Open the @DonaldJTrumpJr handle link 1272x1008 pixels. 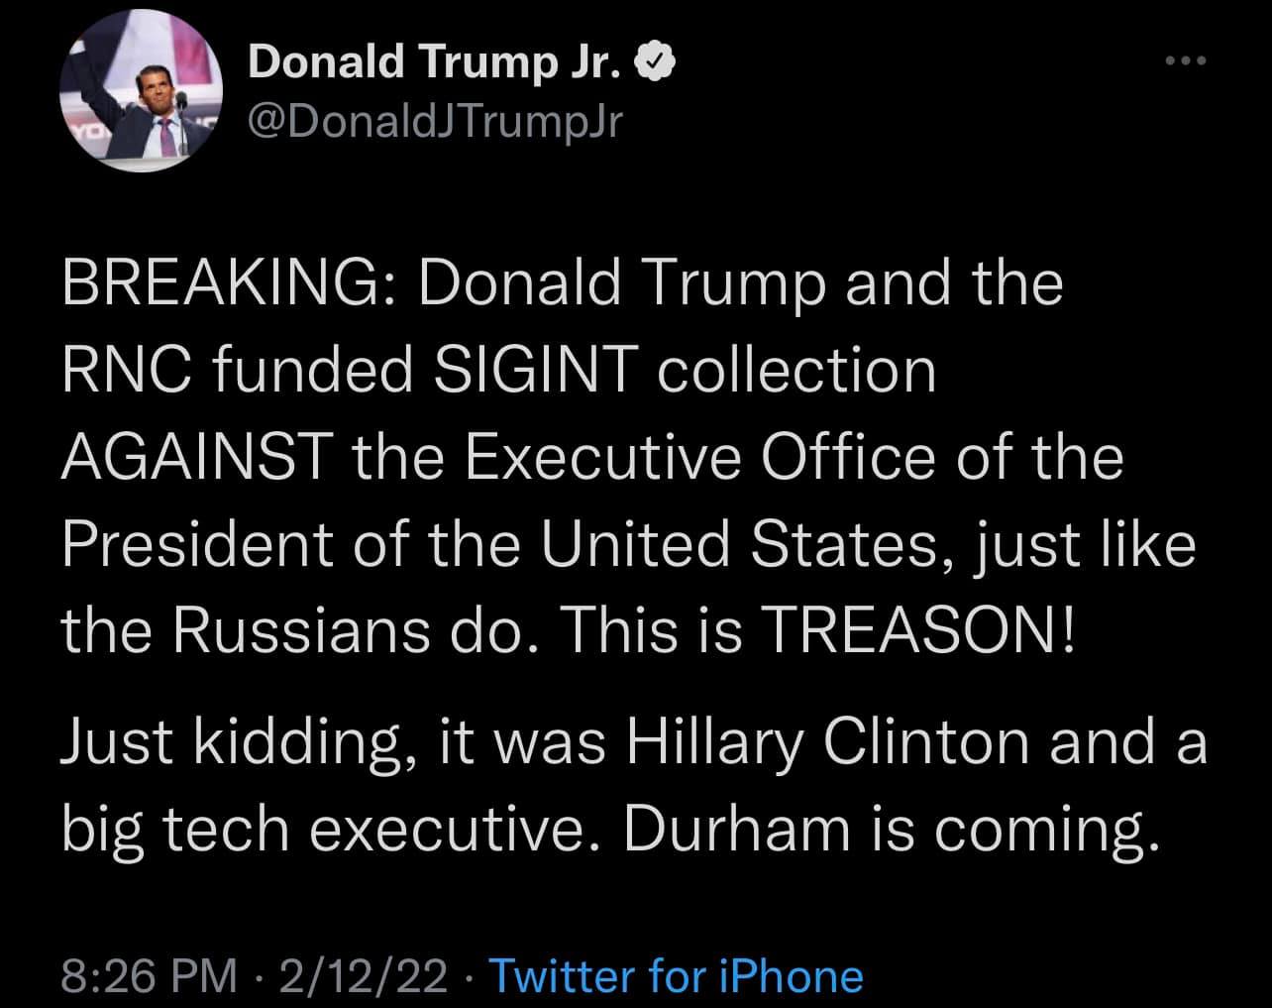(437, 121)
